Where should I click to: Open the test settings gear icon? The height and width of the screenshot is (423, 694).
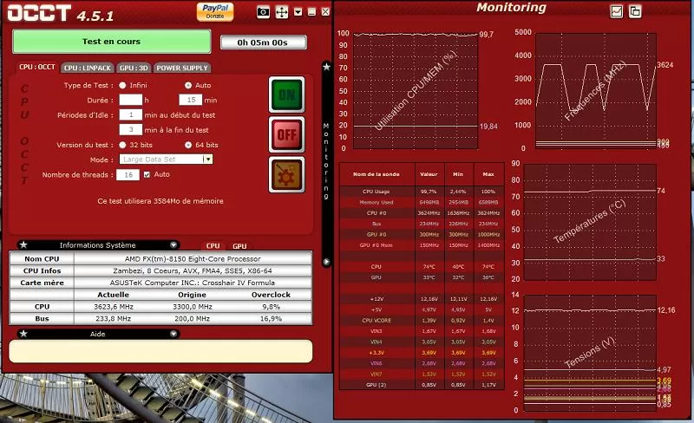pyautogui.click(x=287, y=175)
